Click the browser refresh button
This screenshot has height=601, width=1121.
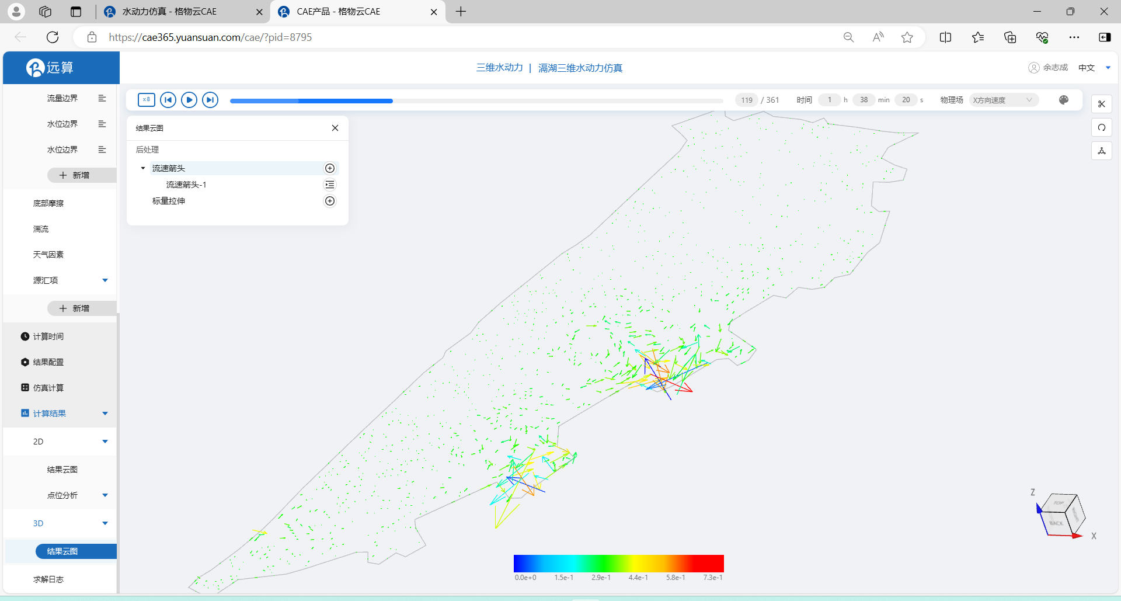(x=53, y=37)
